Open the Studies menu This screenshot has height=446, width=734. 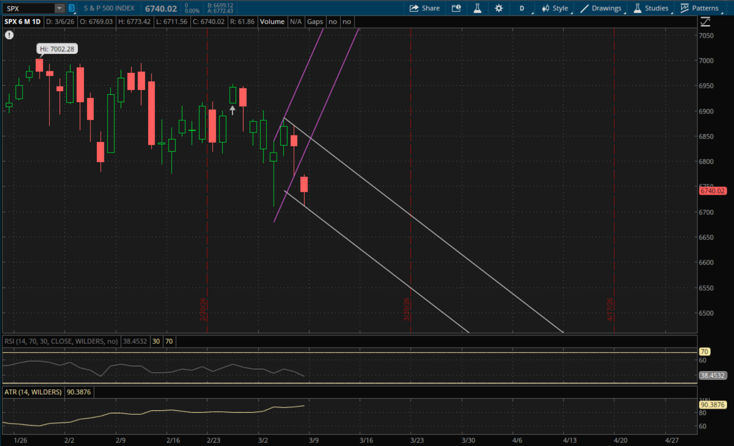651,8
